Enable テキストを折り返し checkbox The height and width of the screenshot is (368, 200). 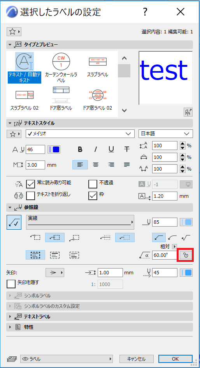(31, 196)
